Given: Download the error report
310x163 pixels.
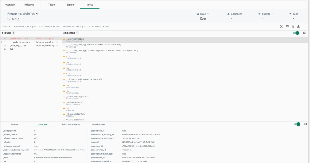Looking at the screenshot, I should tap(298, 27).
